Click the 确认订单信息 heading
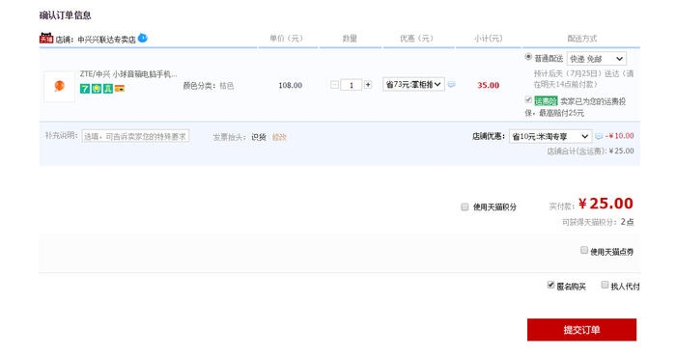The width and height of the screenshot is (676, 358). click(65, 15)
